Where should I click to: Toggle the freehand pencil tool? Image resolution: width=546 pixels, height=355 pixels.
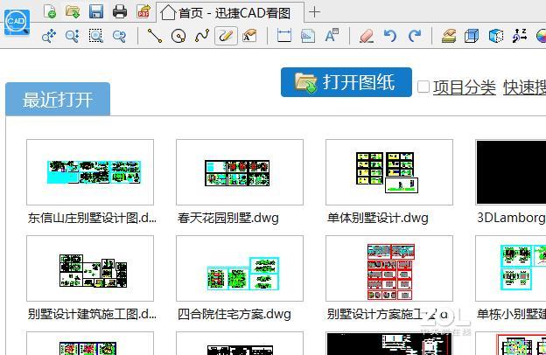tap(226, 36)
